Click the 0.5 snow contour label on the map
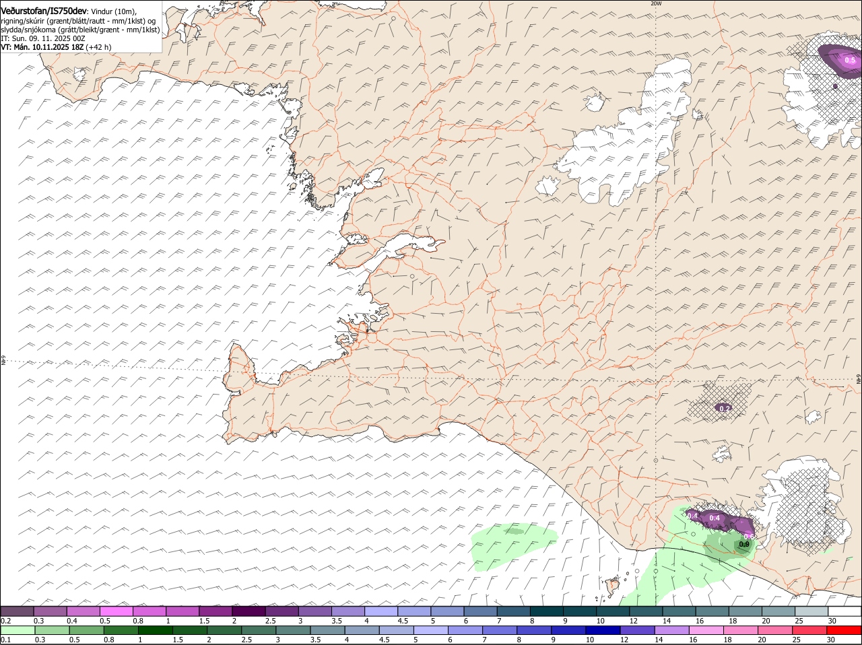Viewport: 862px width, 645px height. (850, 61)
